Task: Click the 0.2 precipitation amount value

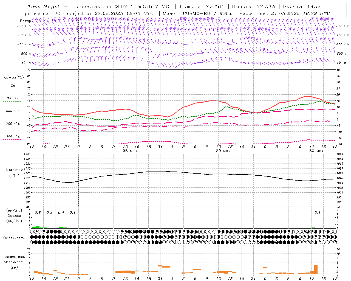Action: (x=49, y=213)
